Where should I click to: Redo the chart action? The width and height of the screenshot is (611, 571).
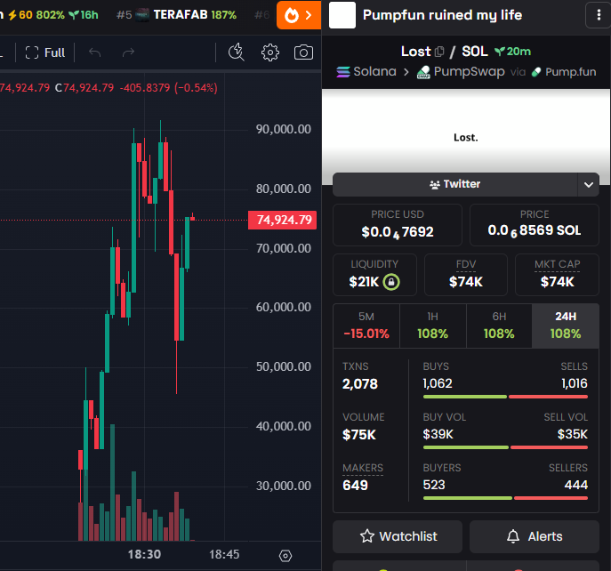point(128,52)
